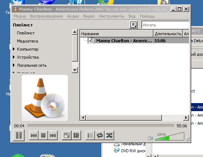Click the media file icon in playlist row

click(91, 40)
